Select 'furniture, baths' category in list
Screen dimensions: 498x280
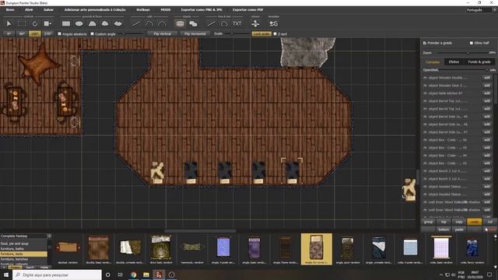pos(24,249)
